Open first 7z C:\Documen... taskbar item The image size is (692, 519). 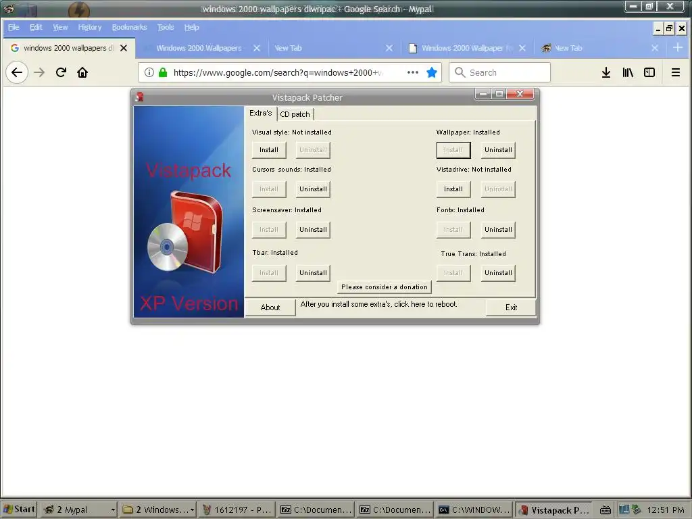tap(316, 510)
